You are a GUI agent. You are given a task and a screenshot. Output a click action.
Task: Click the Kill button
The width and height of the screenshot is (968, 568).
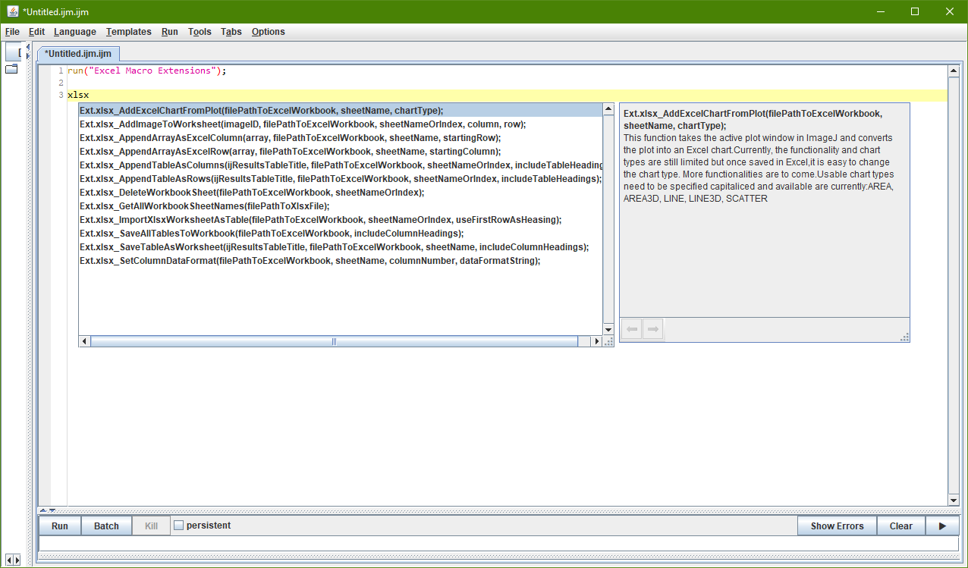pyautogui.click(x=151, y=526)
